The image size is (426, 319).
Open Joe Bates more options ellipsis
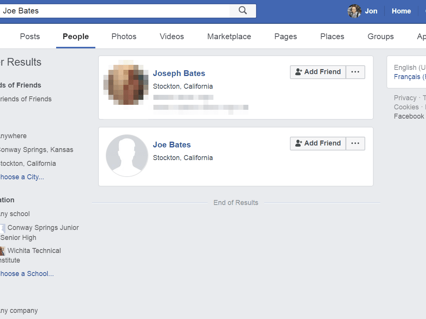(355, 143)
